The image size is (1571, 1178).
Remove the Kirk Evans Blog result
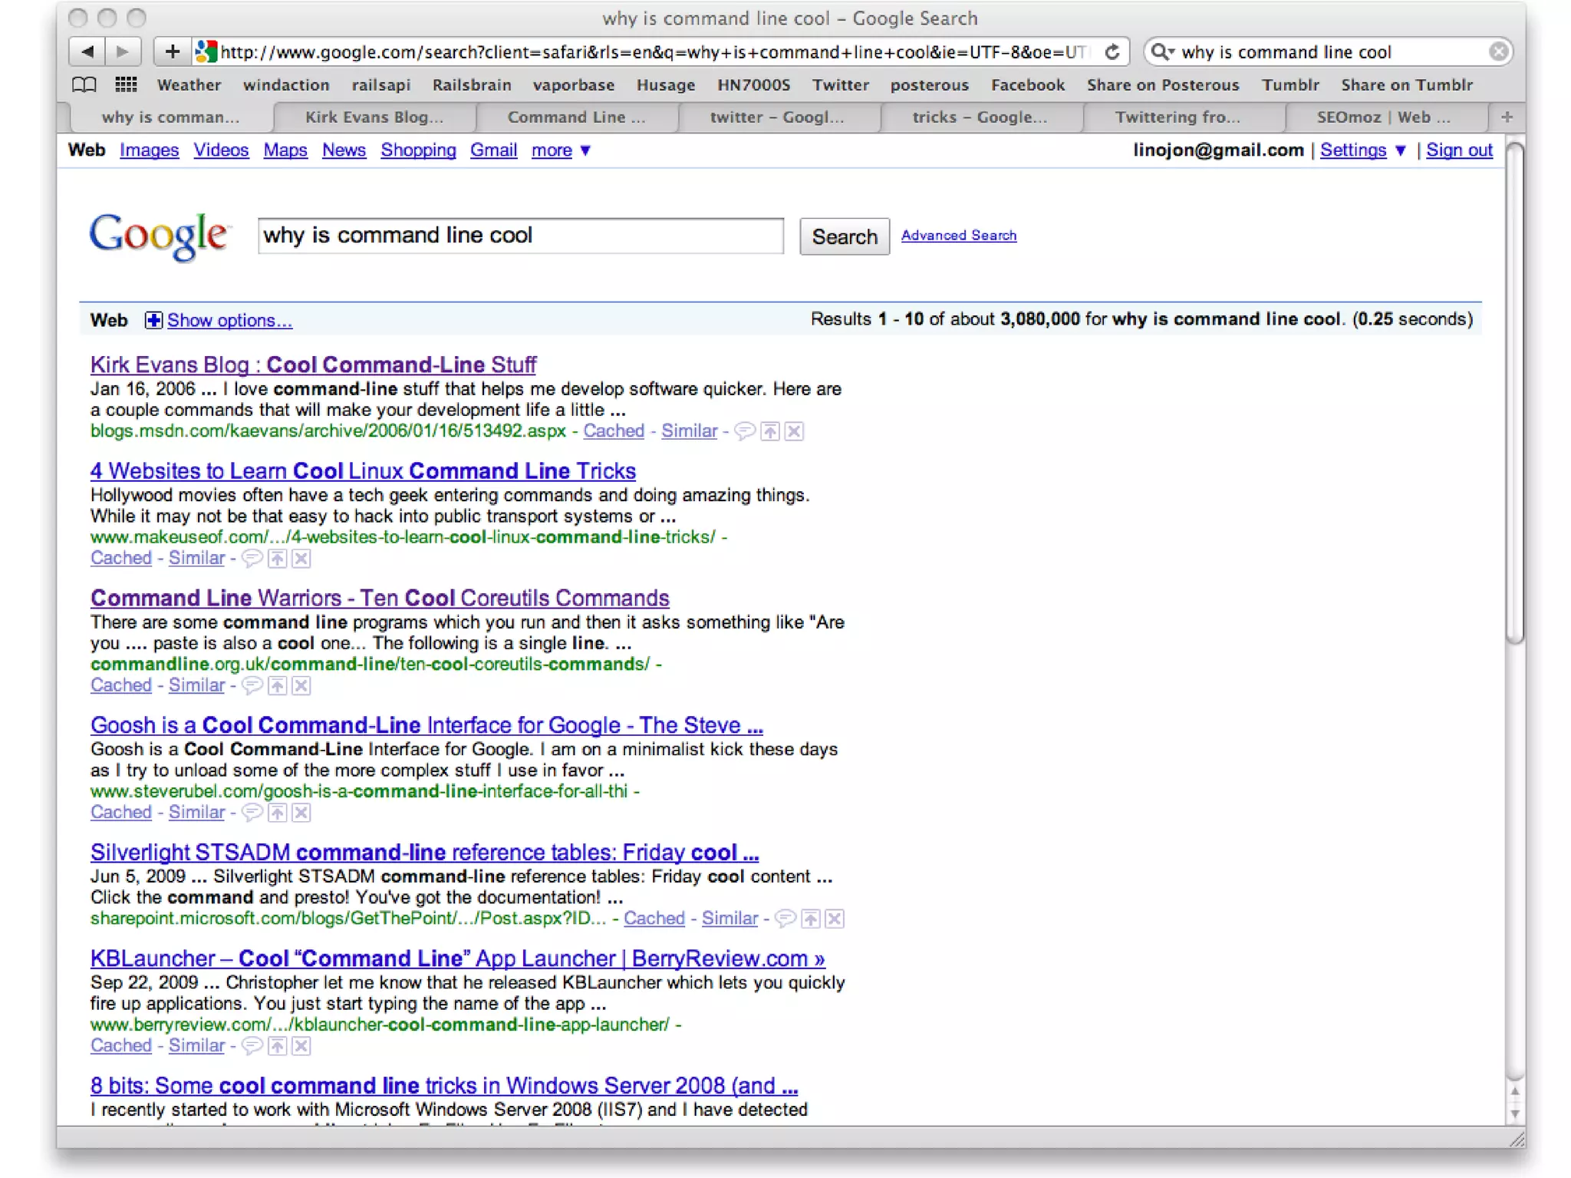795,431
